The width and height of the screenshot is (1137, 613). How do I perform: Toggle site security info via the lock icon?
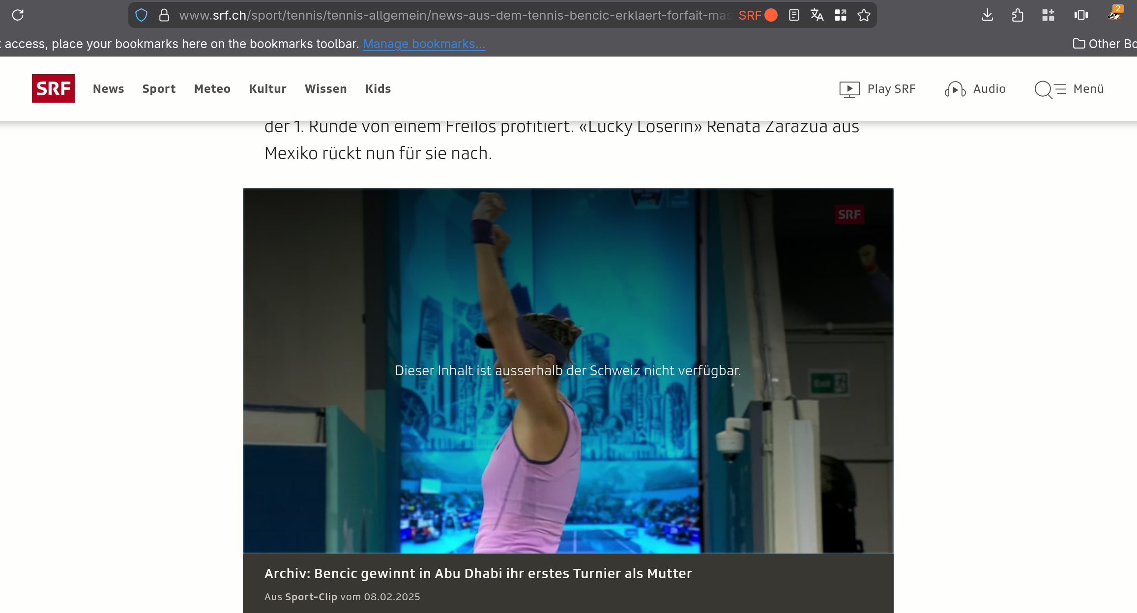pos(164,15)
